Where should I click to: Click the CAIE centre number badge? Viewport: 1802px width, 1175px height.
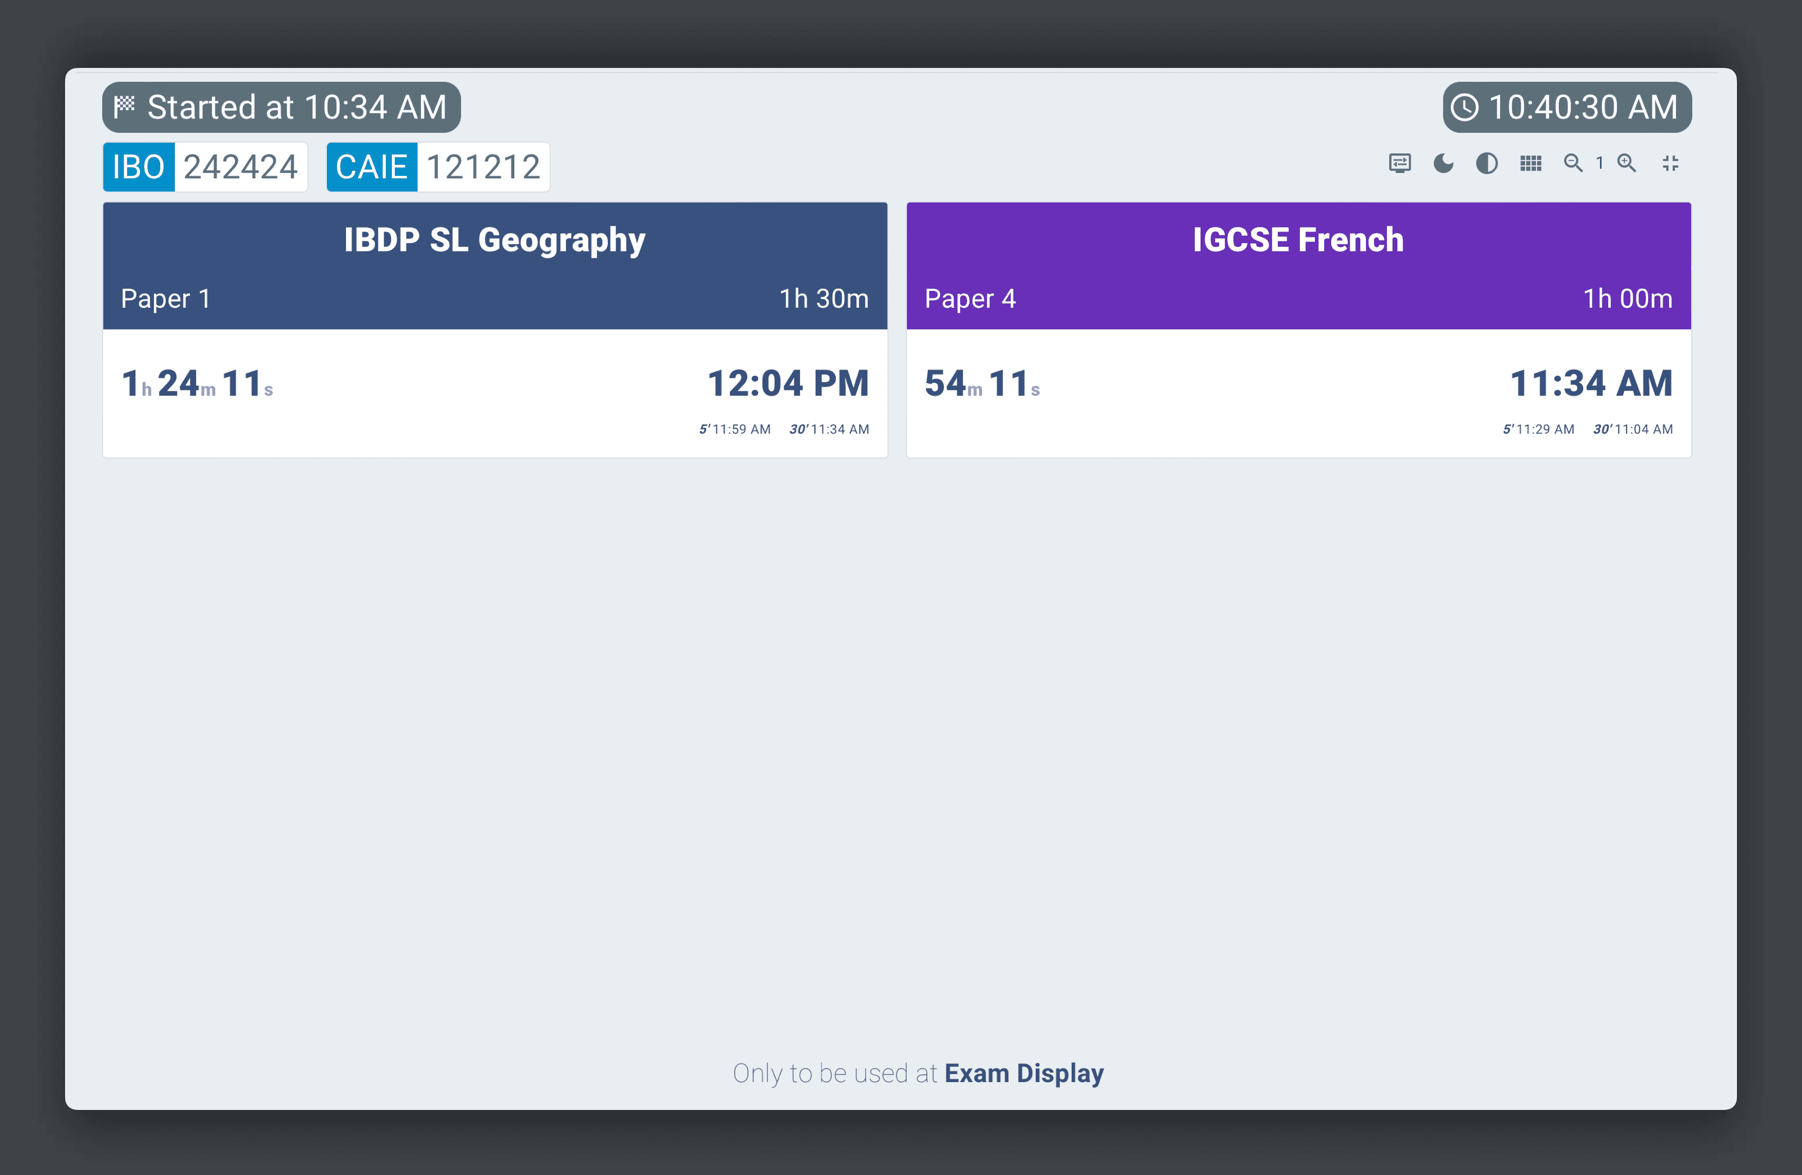pos(438,167)
